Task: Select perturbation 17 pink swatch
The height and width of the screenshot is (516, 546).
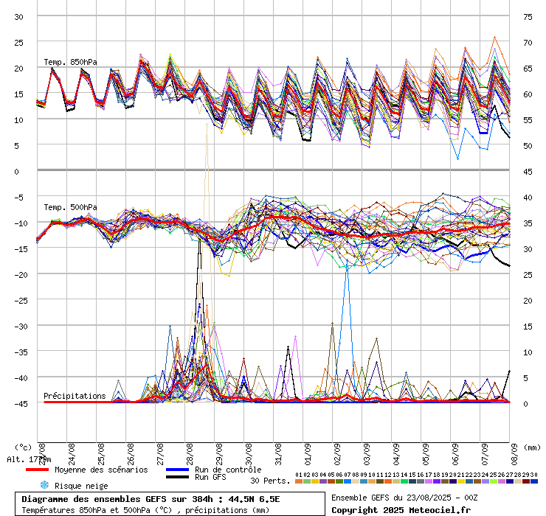Action: pyautogui.click(x=428, y=481)
